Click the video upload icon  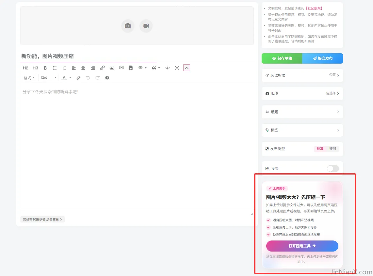(146, 26)
